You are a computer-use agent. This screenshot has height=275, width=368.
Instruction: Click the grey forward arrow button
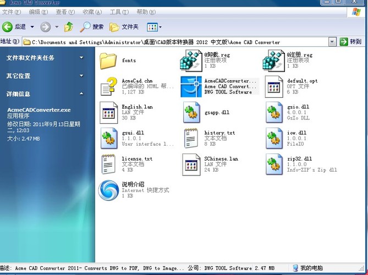45,27
